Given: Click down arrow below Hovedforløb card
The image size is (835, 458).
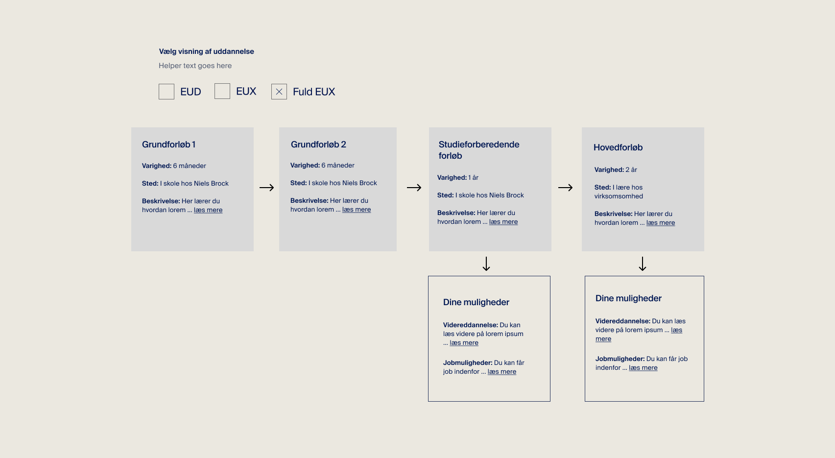Looking at the screenshot, I should pyautogui.click(x=643, y=264).
